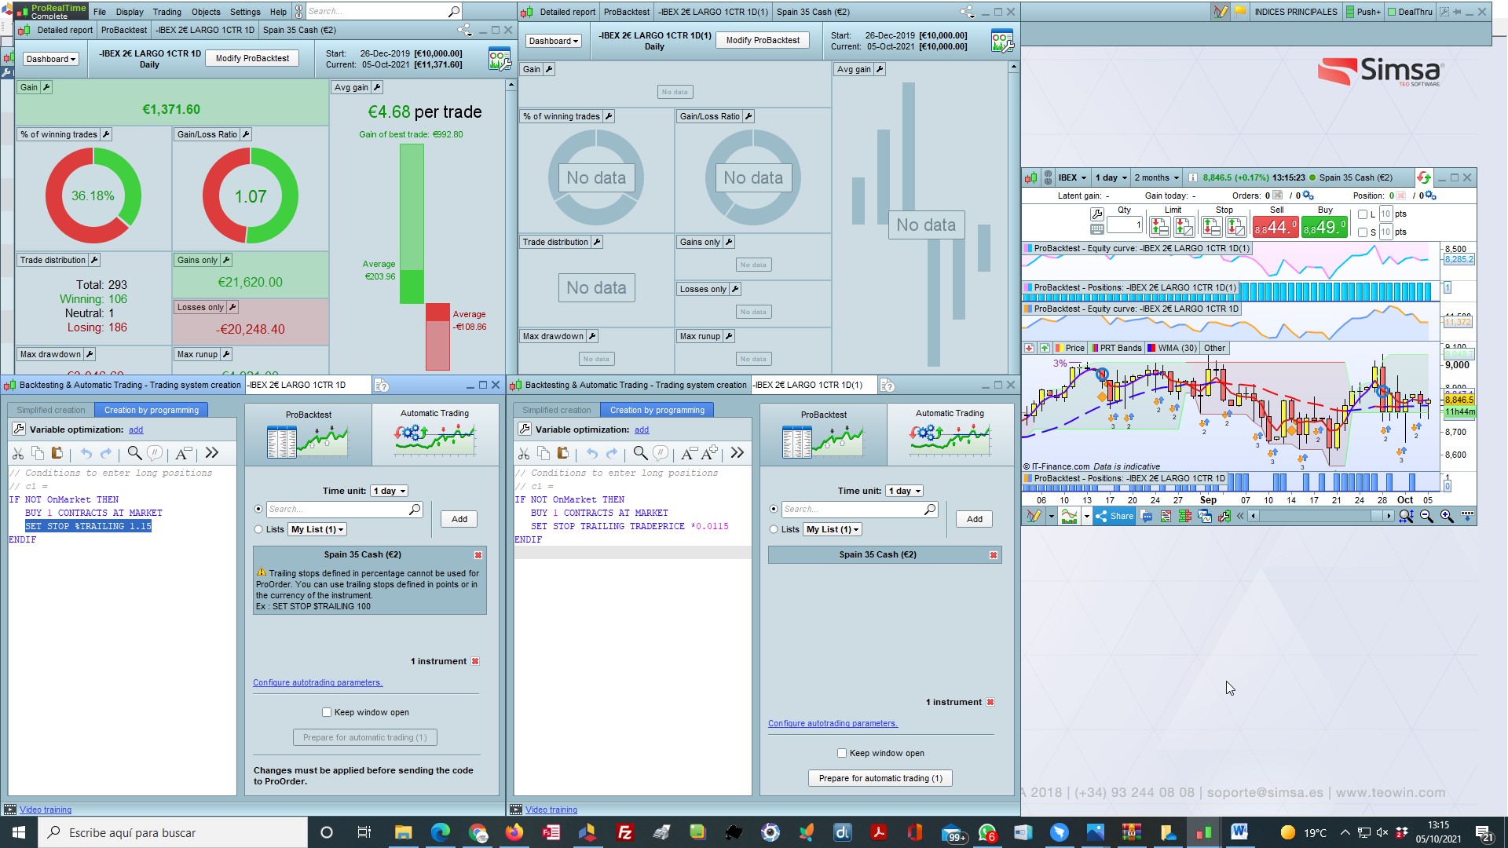
Task: Click the comment bubble icon in left editor
Action: (x=155, y=453)
